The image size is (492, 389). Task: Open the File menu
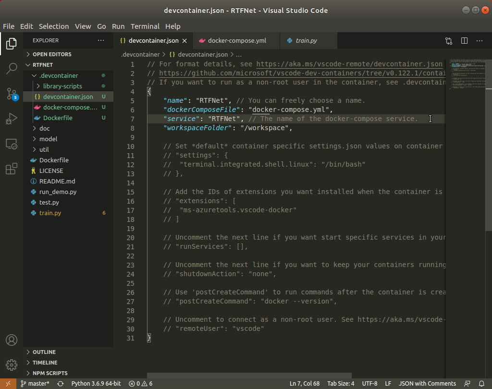[x=9, y=26]
